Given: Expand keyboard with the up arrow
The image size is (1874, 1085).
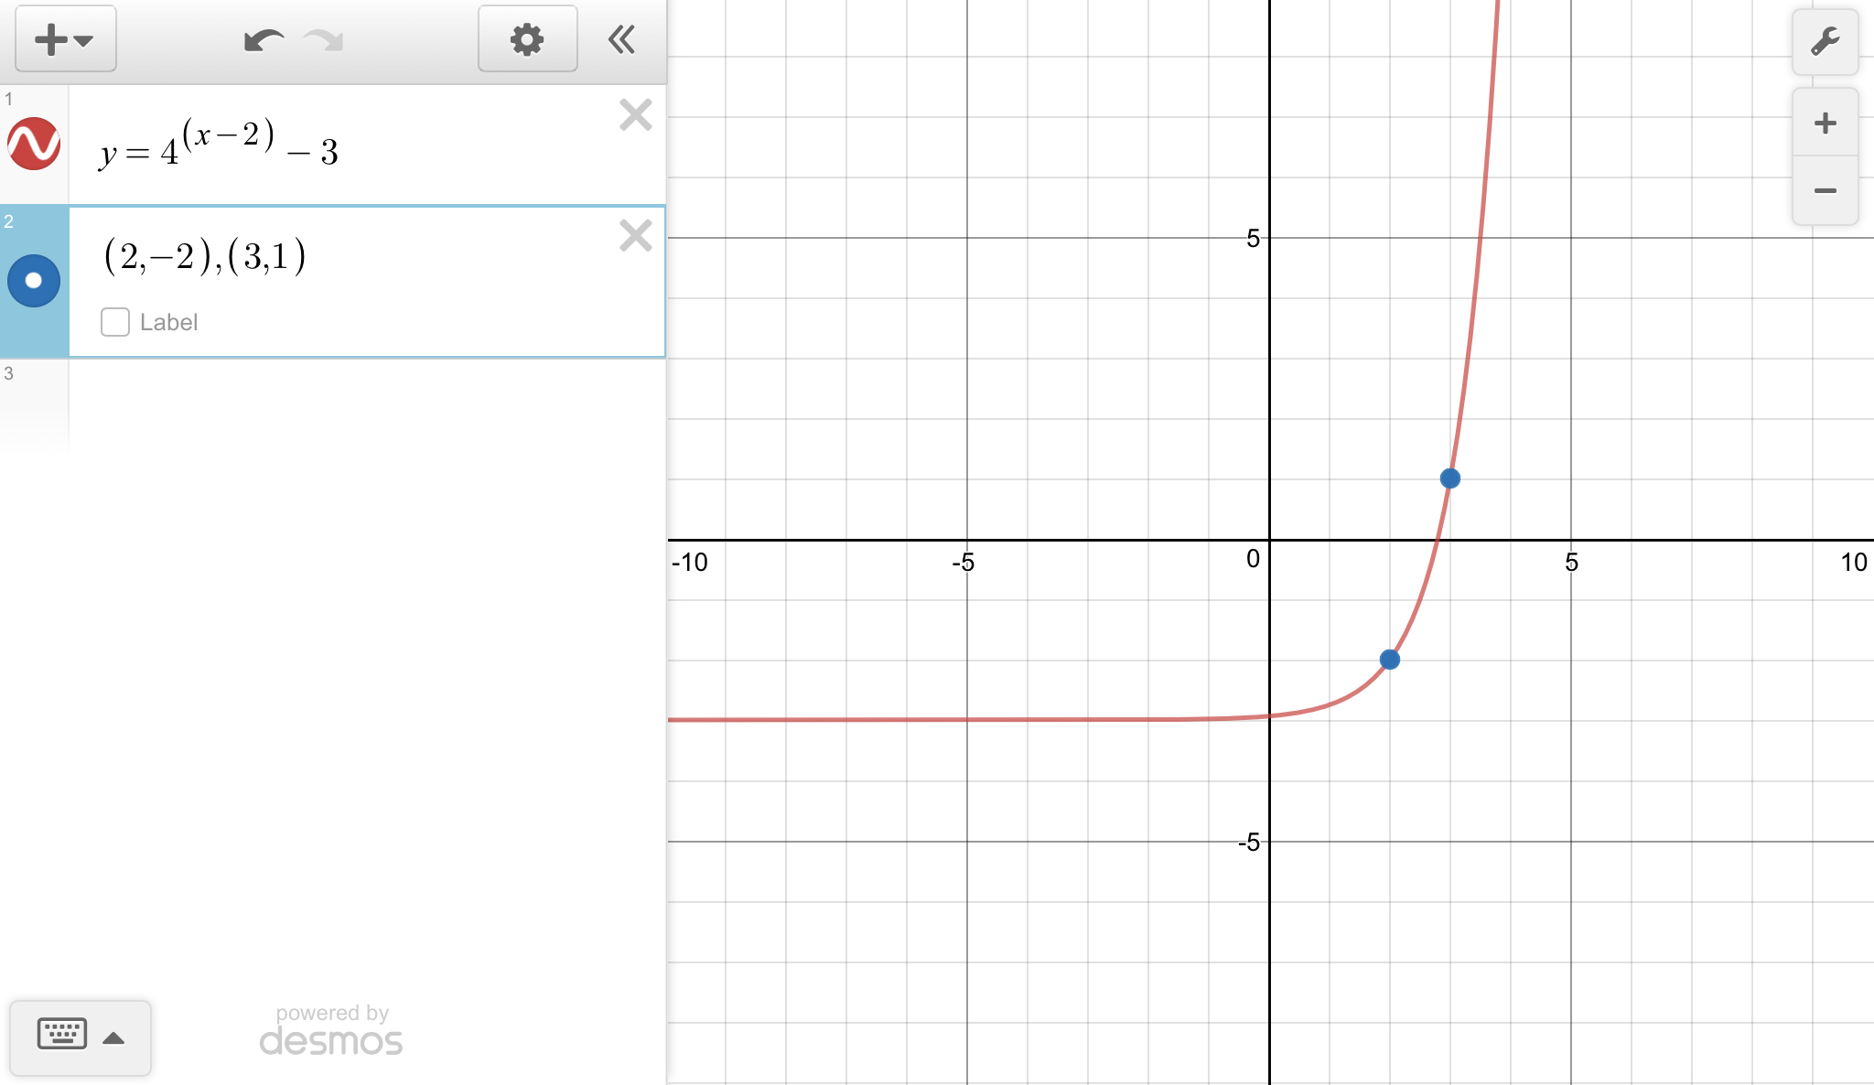Looking at the screenshot, I should [x=113, y=1037].
